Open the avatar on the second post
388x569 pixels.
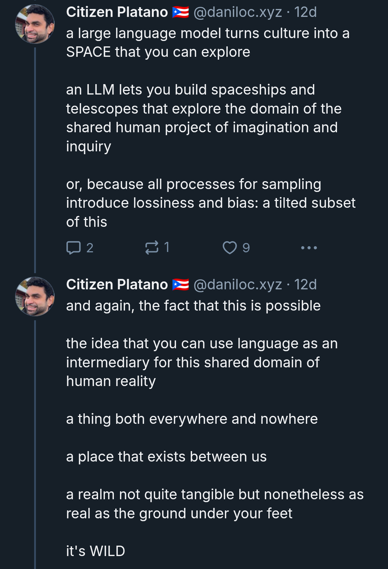(35, 297)
